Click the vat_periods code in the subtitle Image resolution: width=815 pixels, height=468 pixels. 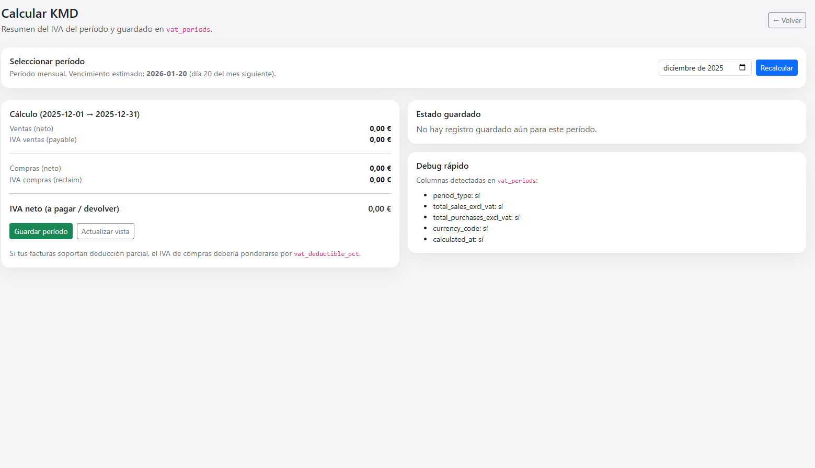[x=188, y=30]
